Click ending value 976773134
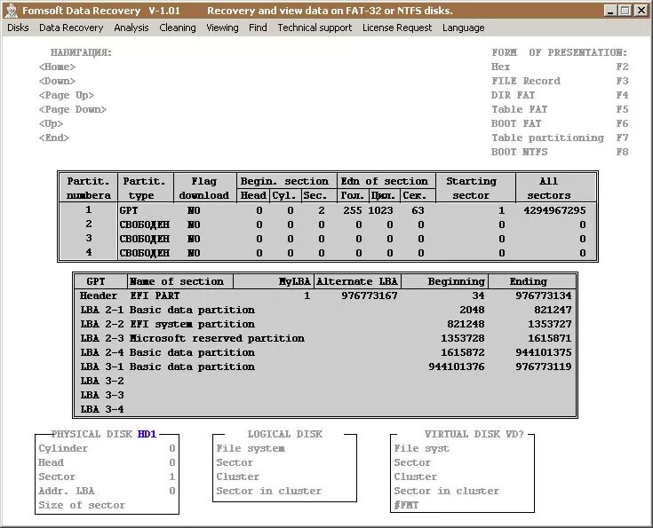Screen dimensions: 653x528 click(x=544, y=296)
